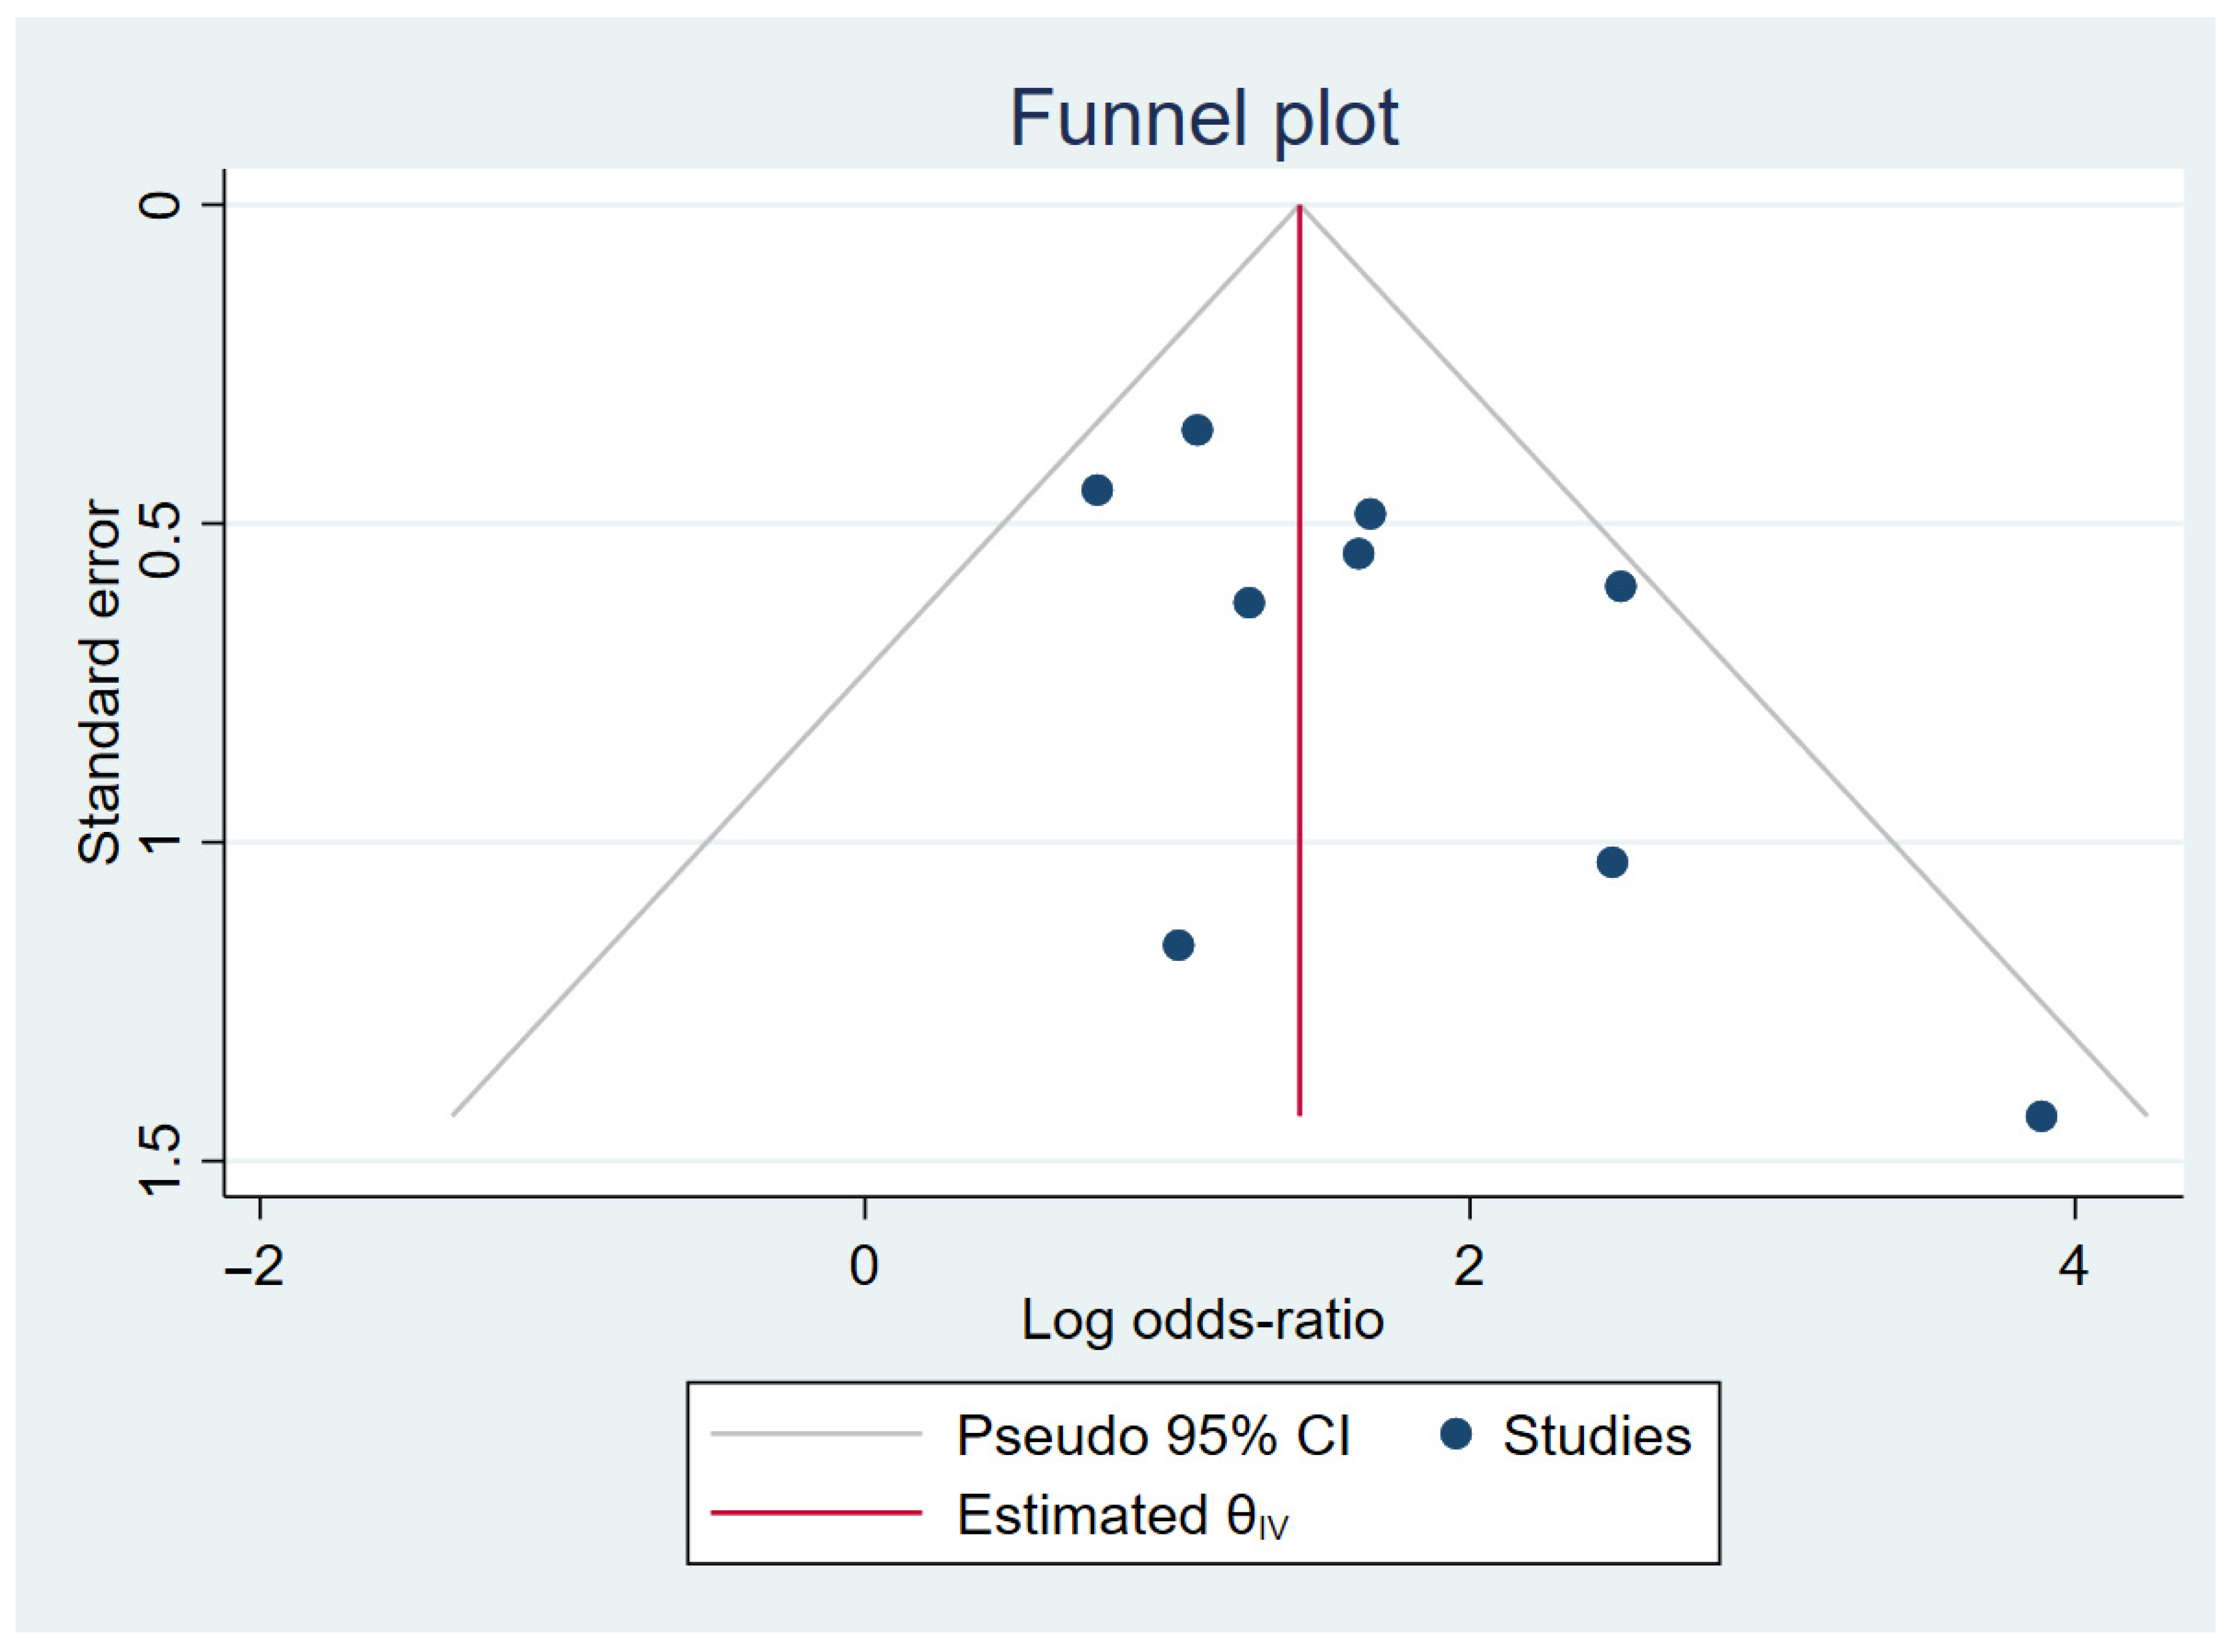Click the x-axis tick label "4"

tap(2073, 1266)
